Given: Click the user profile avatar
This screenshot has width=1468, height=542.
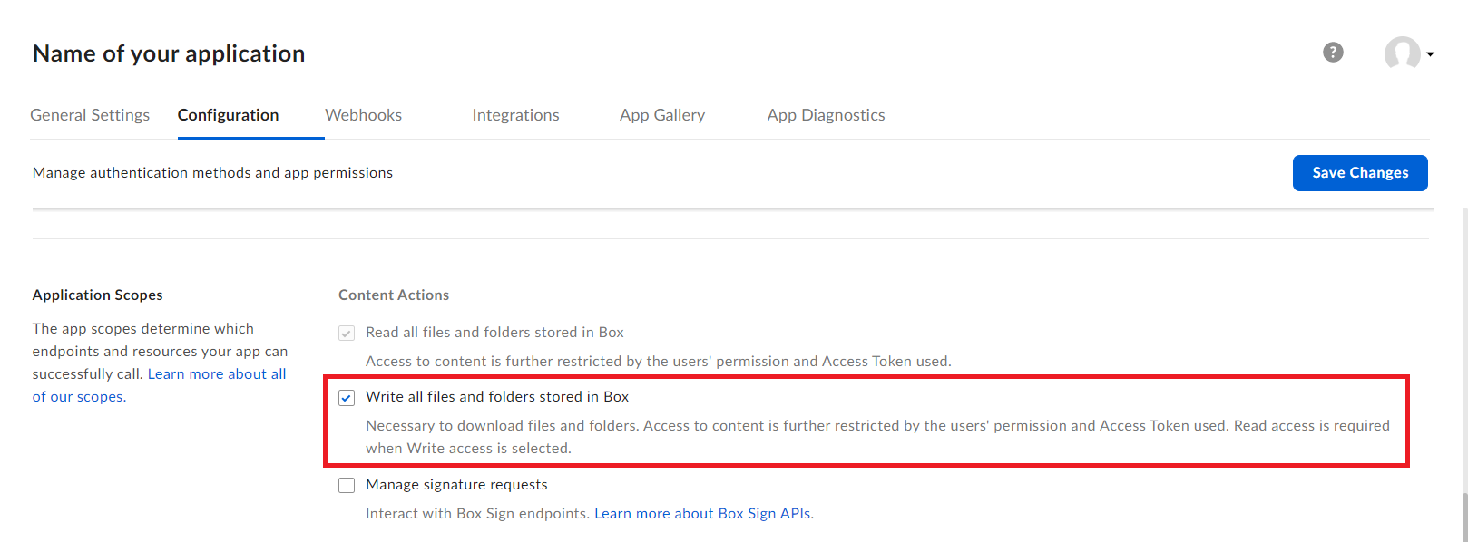Looking at the screenshot, I should (1402, 53).
